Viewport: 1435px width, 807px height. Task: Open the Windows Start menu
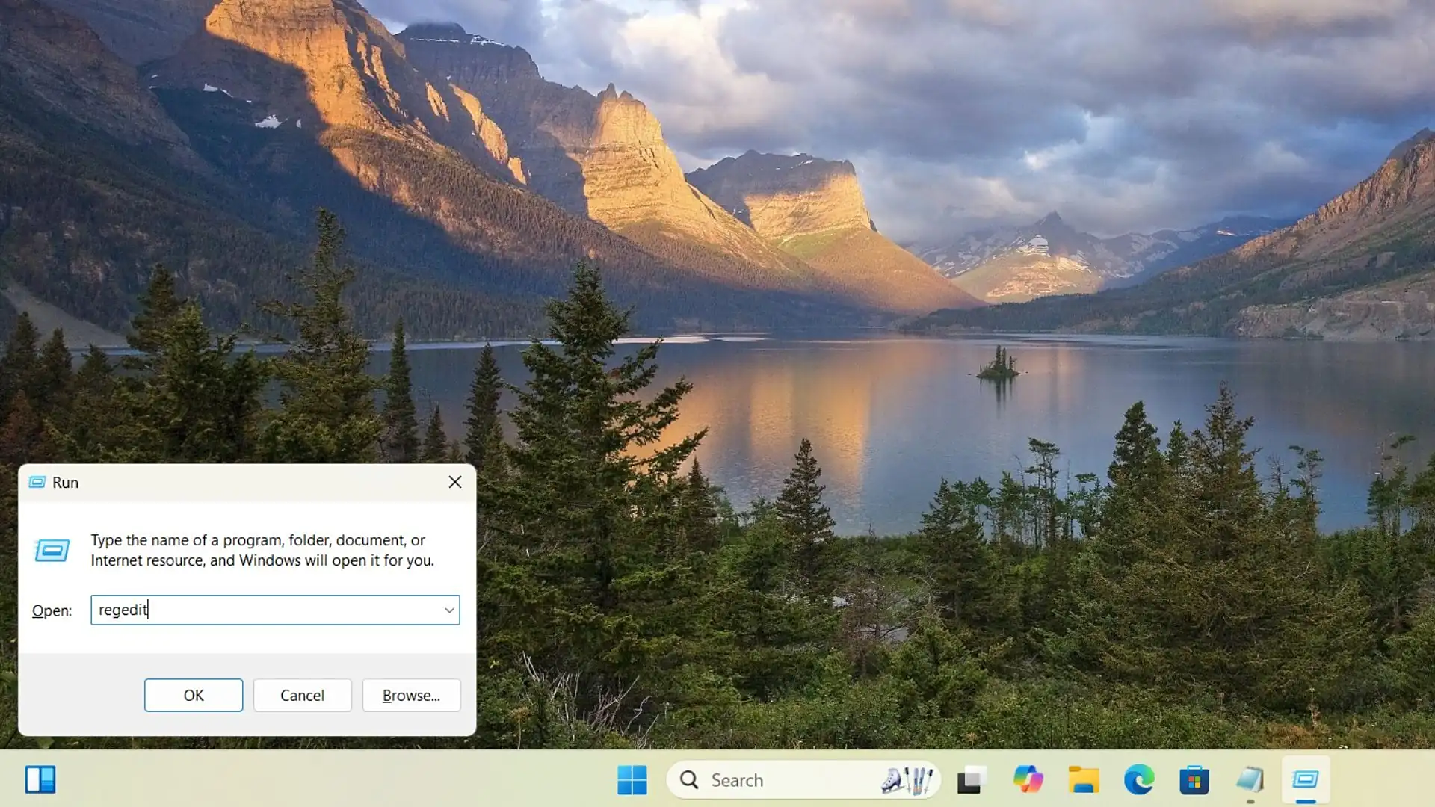coord(632,780)
